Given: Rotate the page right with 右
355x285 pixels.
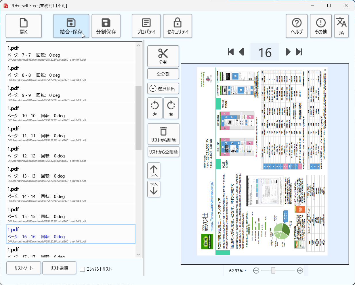Looking at the screenshot, I should click(171, 108).
